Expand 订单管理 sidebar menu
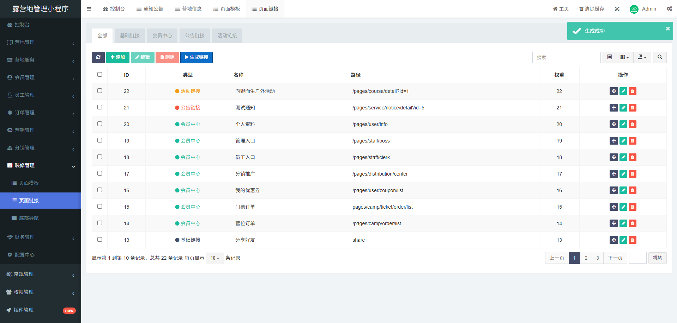Viewport: 677px width, 323px height. tap(41, 113)
